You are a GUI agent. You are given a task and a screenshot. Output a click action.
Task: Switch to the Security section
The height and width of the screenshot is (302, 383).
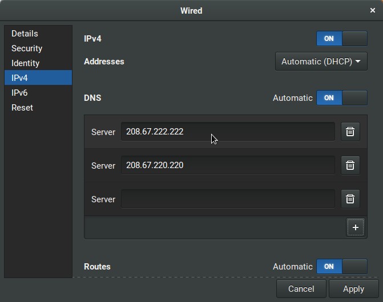[27, 48]
